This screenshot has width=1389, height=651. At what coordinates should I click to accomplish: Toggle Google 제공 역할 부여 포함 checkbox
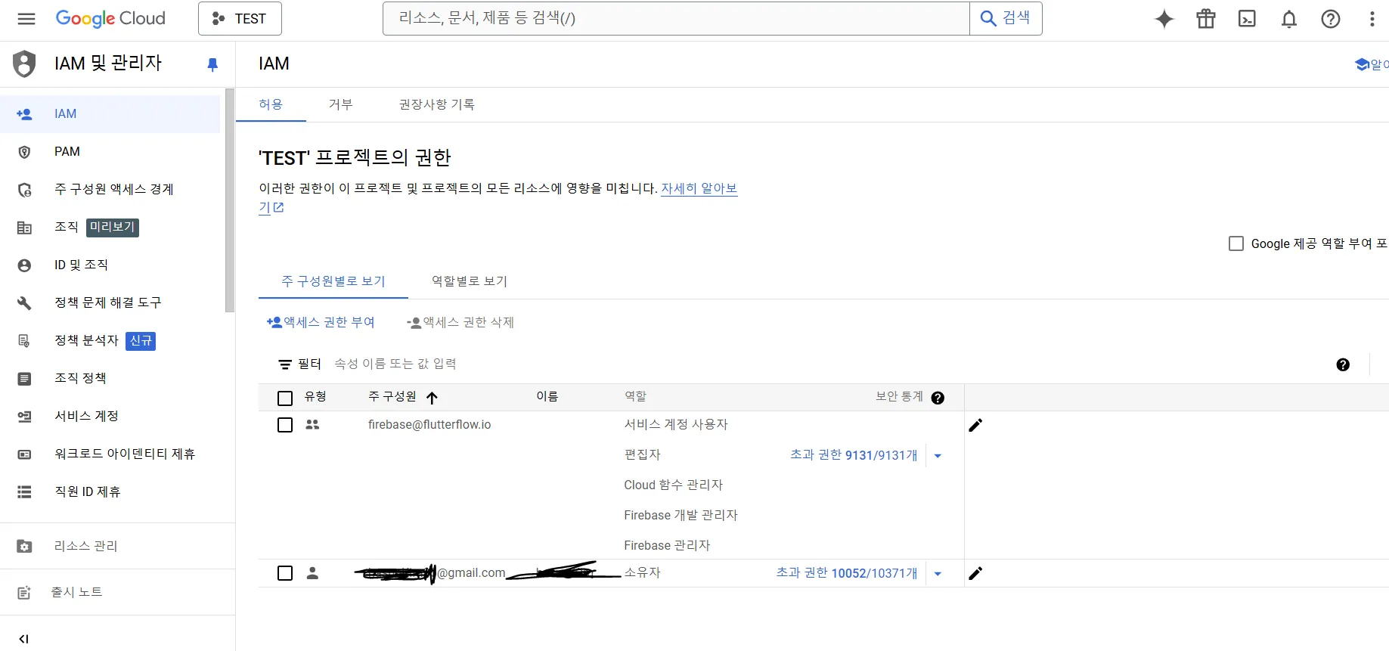pos(1236,243)
